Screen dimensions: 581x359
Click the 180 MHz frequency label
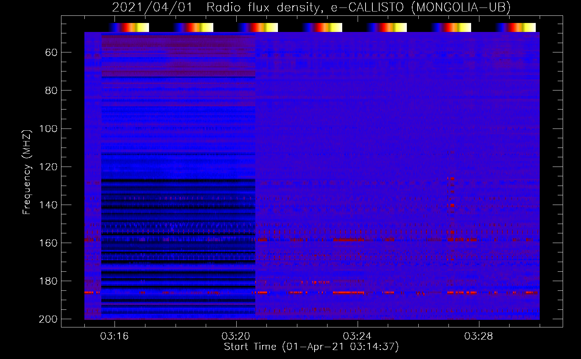(x=48, y=281)
